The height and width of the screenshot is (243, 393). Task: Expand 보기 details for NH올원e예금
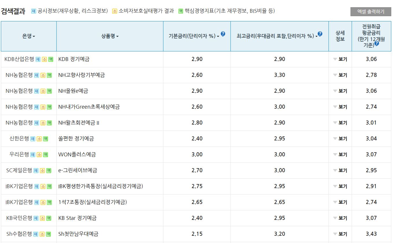pyautogui.click(x=340, y=91)
